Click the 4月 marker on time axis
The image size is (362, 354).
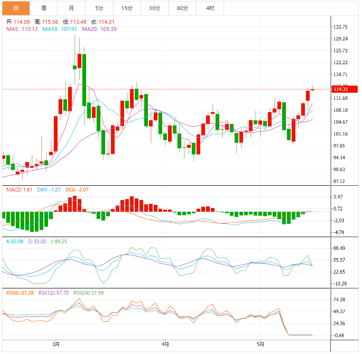165,344
